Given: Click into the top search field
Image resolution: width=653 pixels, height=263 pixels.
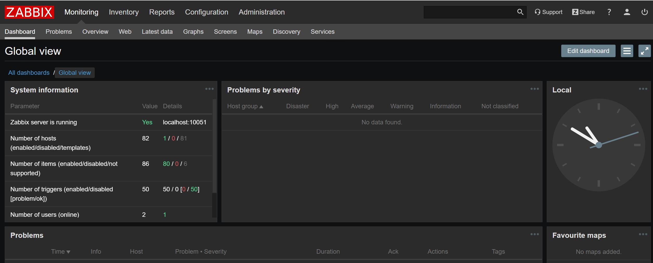Looking at the screenshot, I should click(469, 12).
